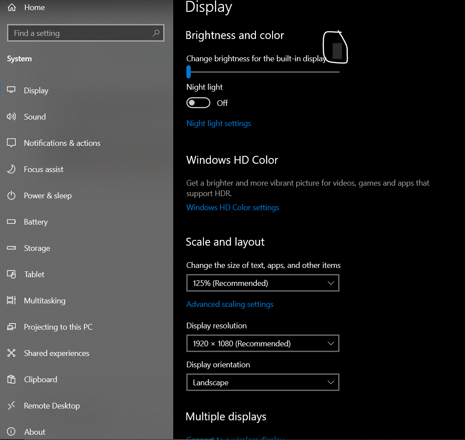
Task: Click the About info icon
Action: (x=11, y=432)
